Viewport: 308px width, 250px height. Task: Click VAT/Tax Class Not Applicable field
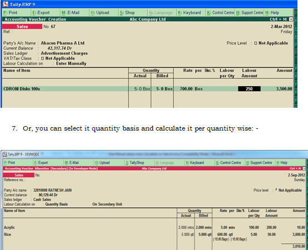[x=58, y=58]
